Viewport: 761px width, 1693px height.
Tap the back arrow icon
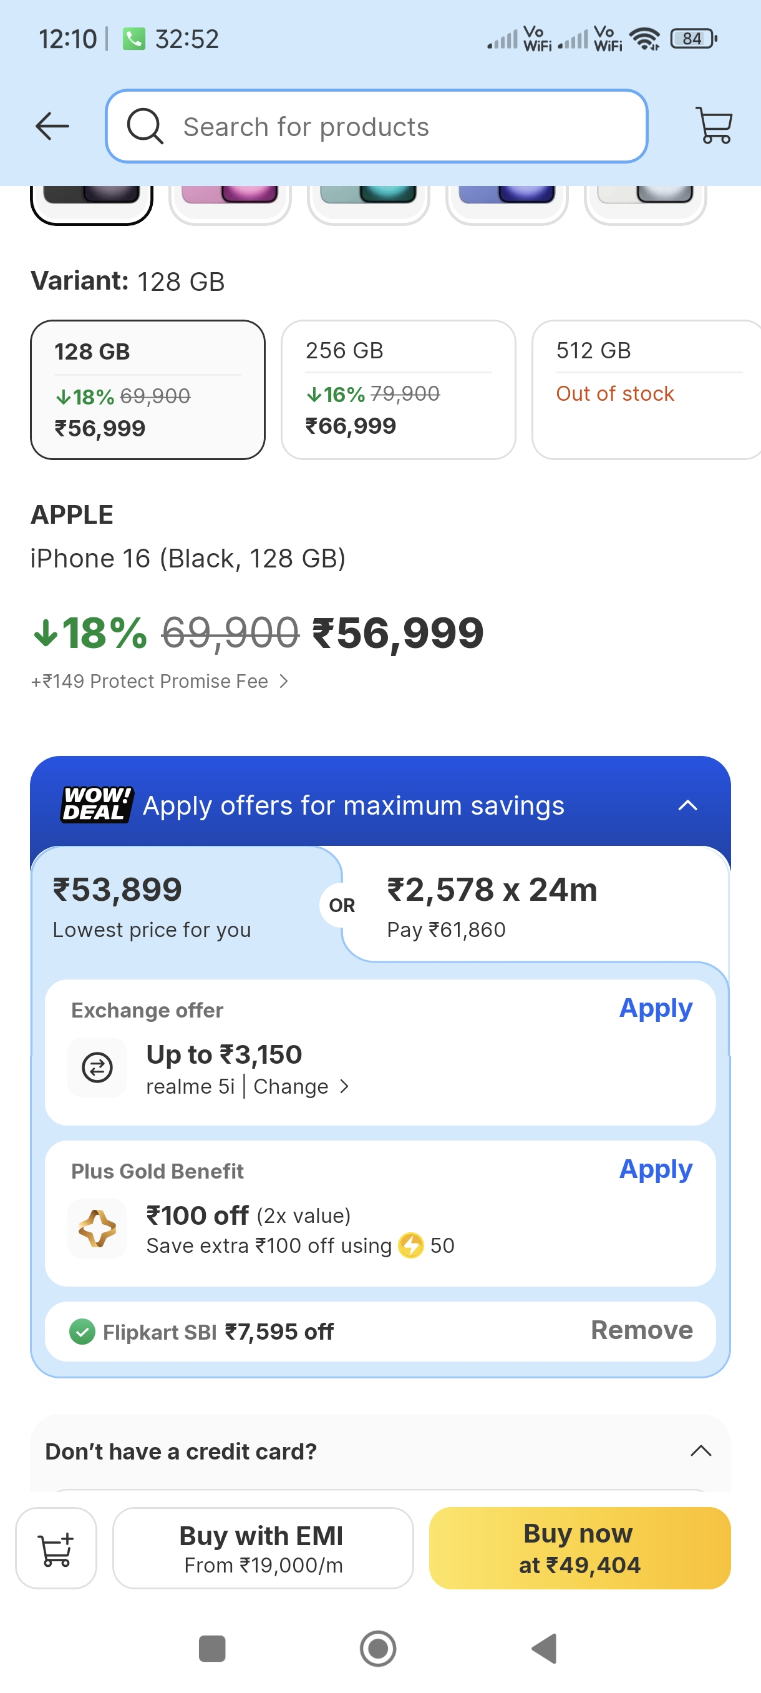[x=52, y=126]
